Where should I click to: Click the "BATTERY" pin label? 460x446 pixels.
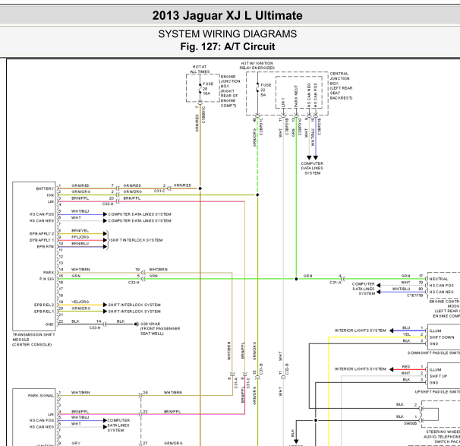point(46,188)
